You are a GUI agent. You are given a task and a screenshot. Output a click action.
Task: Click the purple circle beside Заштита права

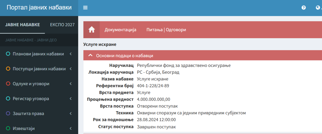(x=8, y=113)
